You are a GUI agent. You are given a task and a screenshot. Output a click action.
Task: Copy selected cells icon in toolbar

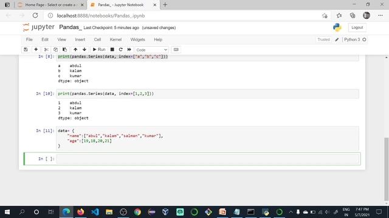pyautogui.click(x=55, y=50)
